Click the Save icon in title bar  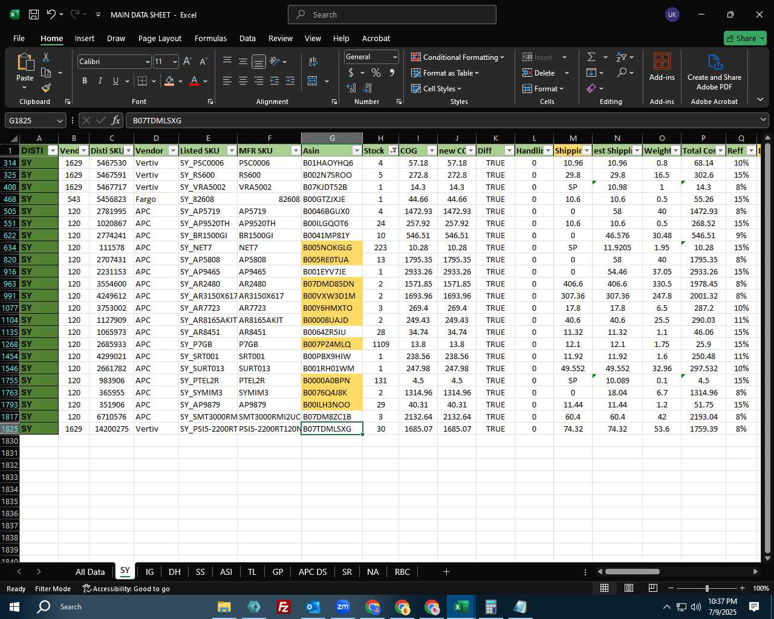click(x=34, y=15)
